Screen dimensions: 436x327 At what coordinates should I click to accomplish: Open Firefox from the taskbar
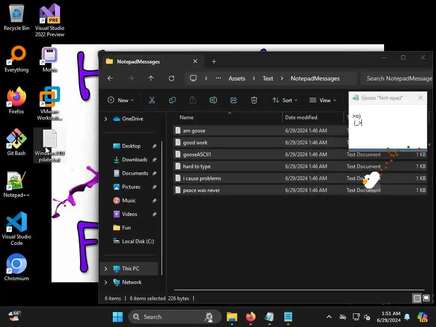point(250,317)
